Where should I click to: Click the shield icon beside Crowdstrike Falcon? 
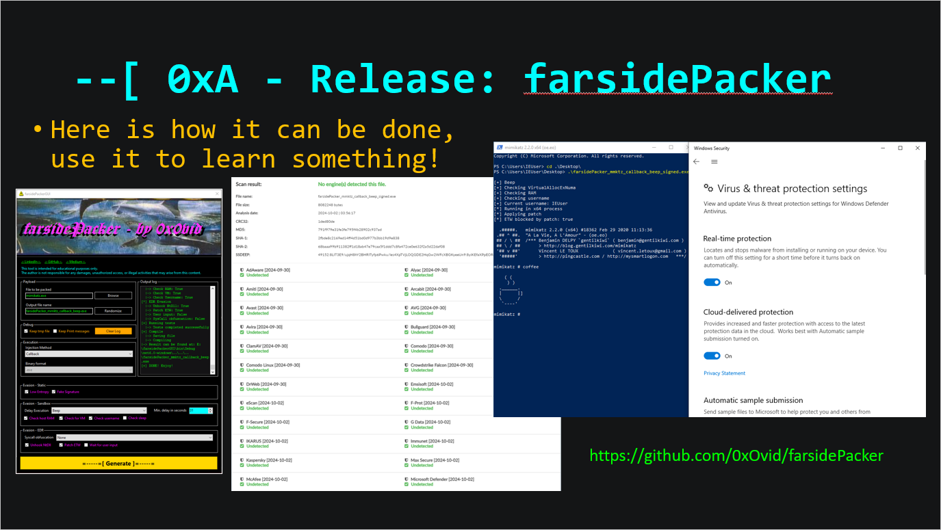(407, 365)
